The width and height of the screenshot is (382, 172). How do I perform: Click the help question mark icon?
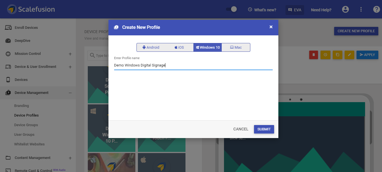point(376,10)
